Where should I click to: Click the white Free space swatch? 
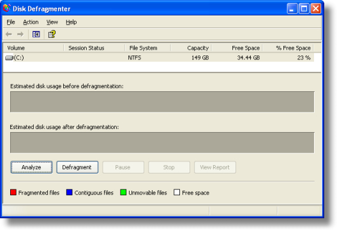pyautogui.click(x=177, y=192)
